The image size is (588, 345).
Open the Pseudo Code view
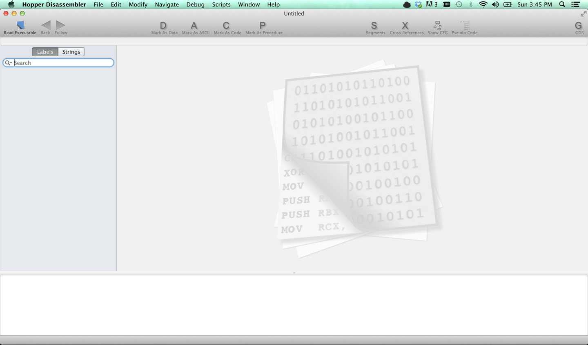tap(464, 26)
